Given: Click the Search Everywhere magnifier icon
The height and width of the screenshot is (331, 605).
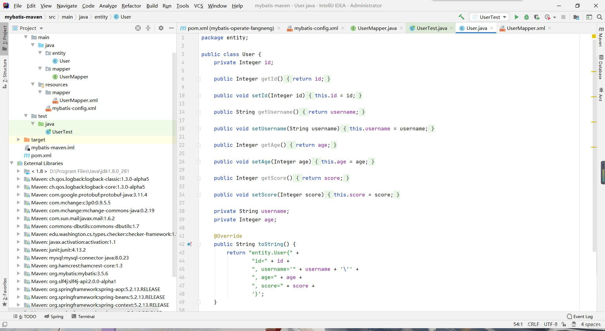Looking at the screenshot, I should click(x=600, y=17).
